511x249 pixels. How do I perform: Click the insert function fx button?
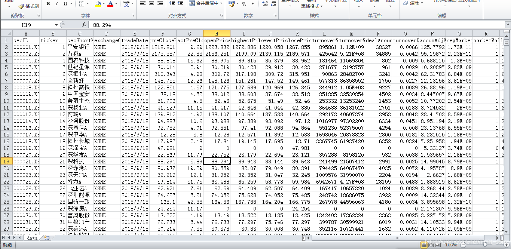[84, 25]
